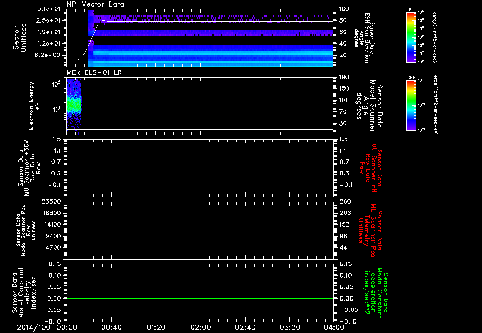Click the "Sector Unitless" axis label
The width and height of the screenshot is (482, 333).
click(20, 38)
